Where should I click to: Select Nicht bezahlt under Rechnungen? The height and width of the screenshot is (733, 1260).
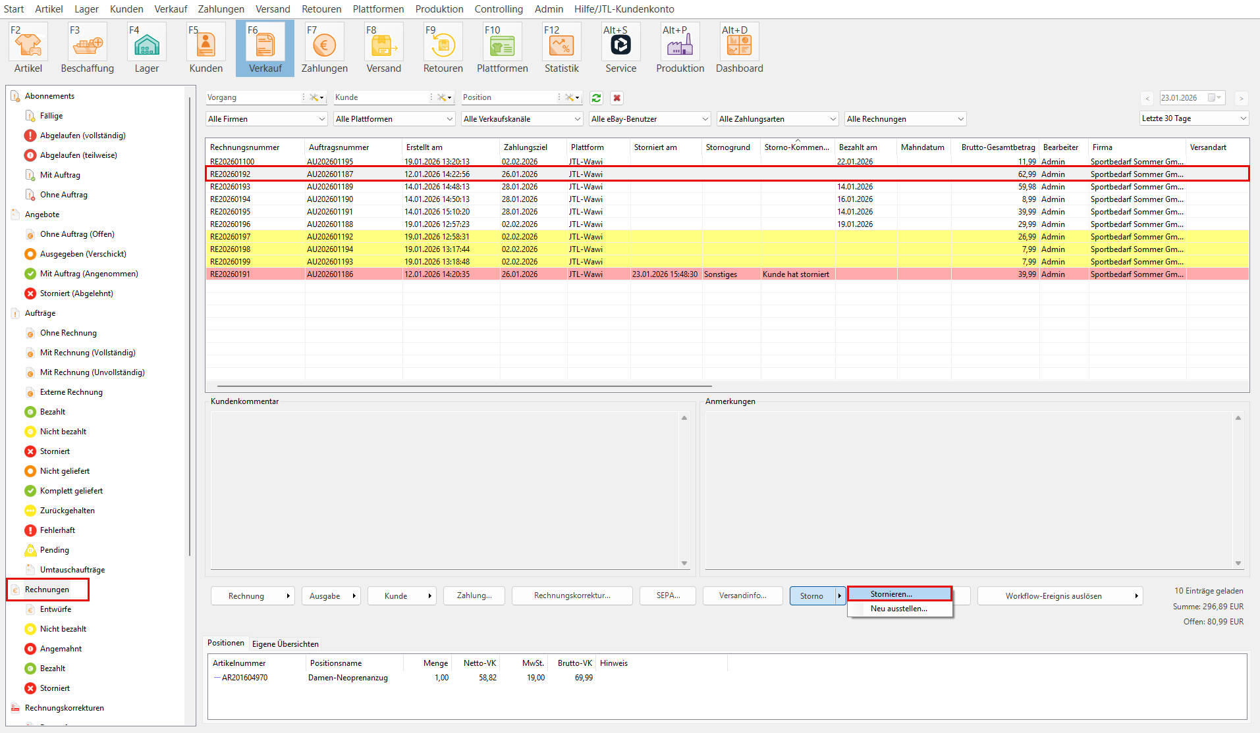(63, 629)
